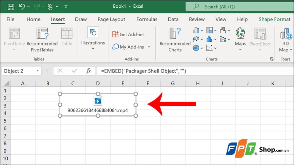Select the object's bottom-center resize handle

click(98, 116)
